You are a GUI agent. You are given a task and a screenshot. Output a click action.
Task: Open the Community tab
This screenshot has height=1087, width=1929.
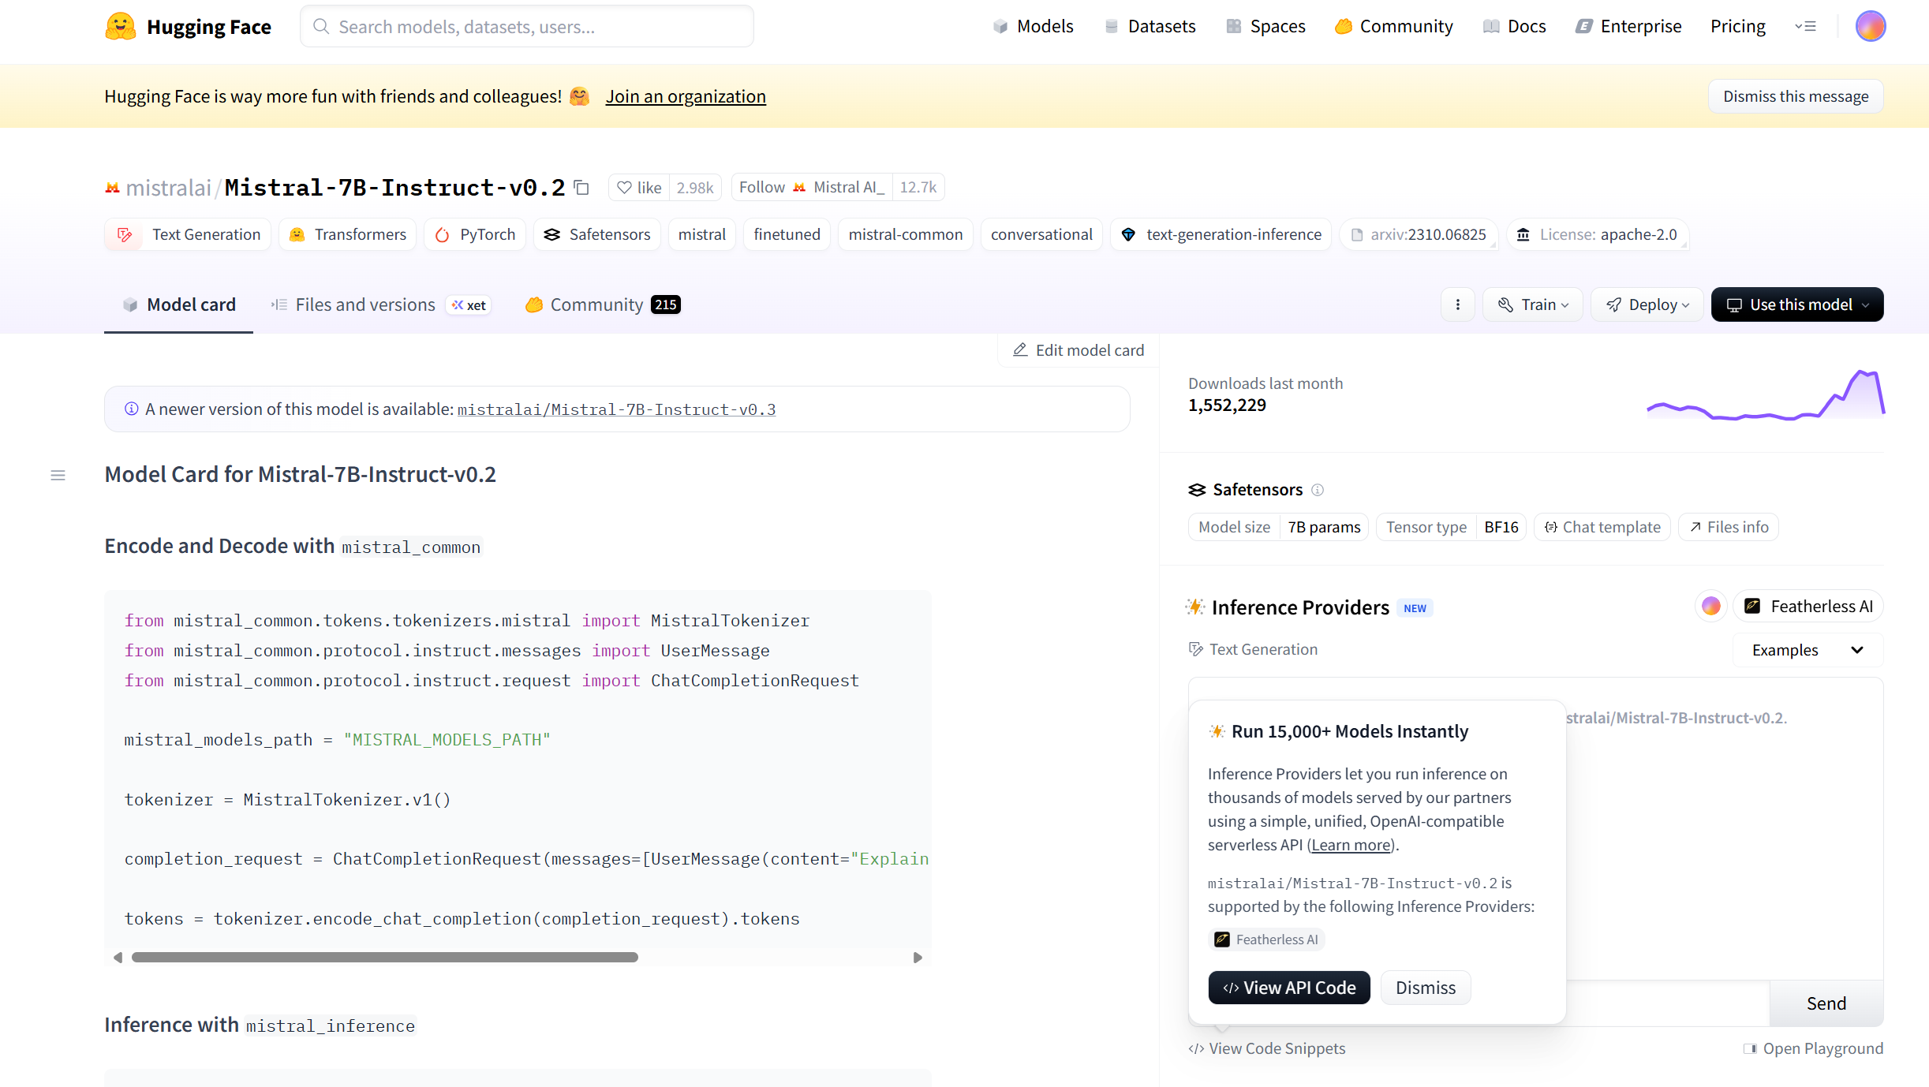coord(603,304)
